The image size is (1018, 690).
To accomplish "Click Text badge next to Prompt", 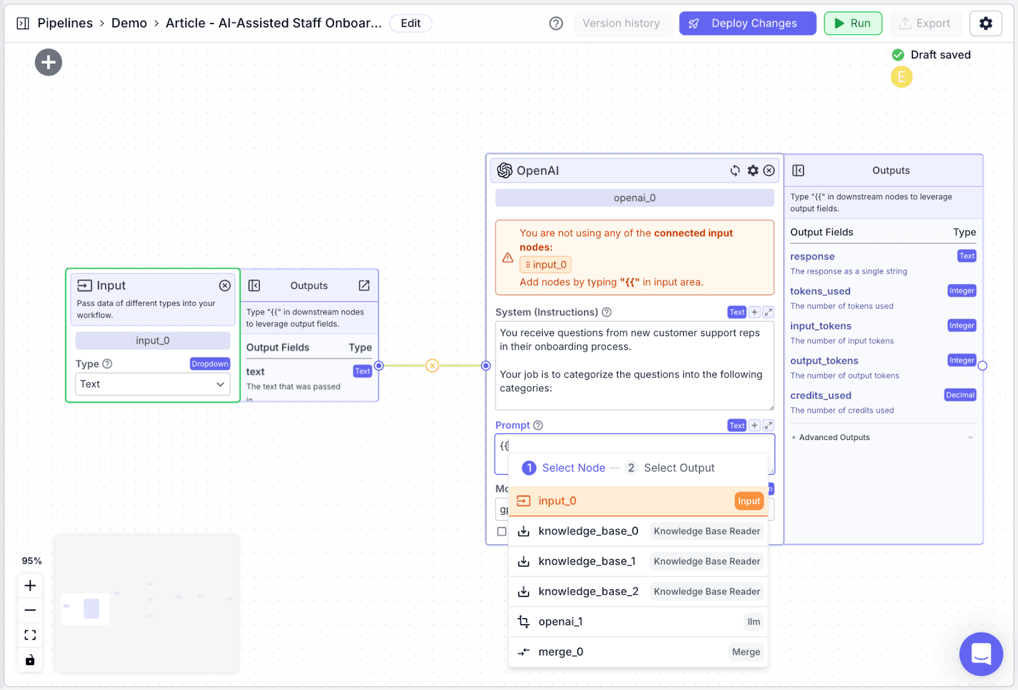I will pyautogui.click(x=737, y=425).
